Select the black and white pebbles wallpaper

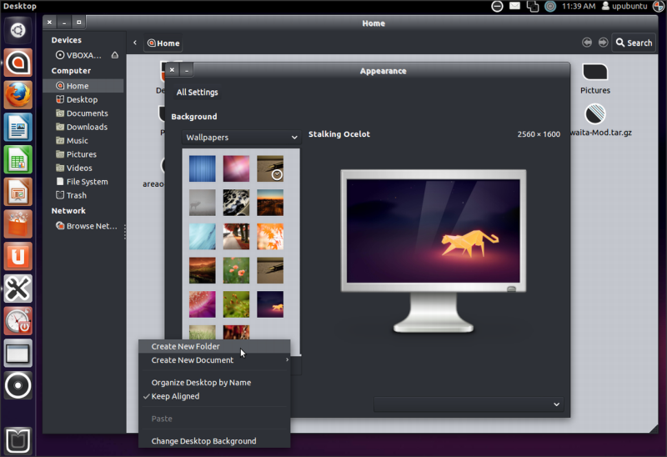[x=236, y=203]
